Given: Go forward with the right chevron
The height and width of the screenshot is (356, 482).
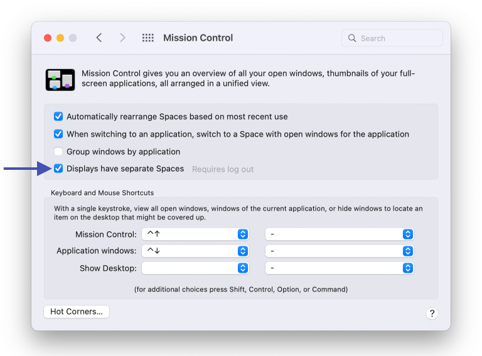Looking at the screenshot, I should click(x=122, y=38).
